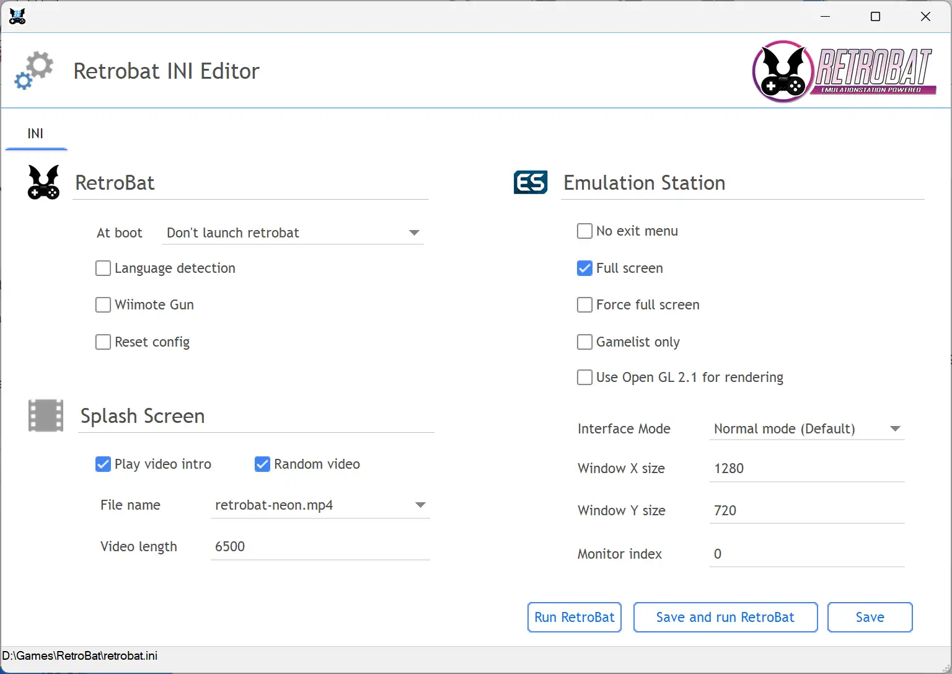Click the Video length input field
The height and width of the screenshot is (674, 952).
(320, 547)
